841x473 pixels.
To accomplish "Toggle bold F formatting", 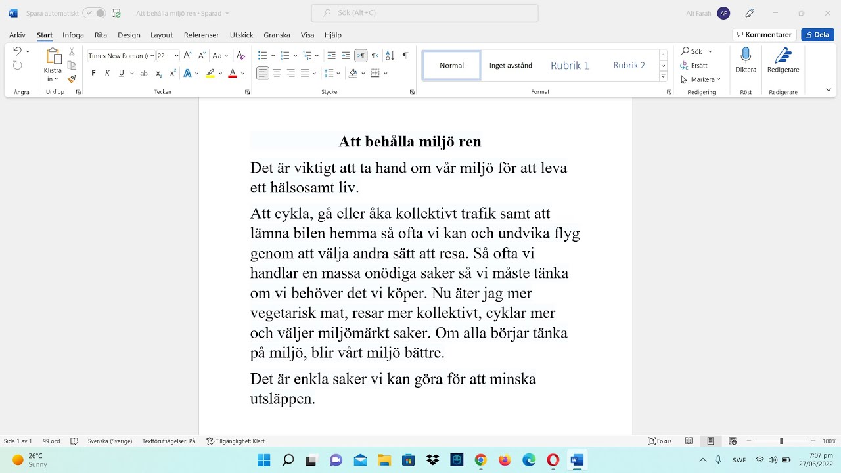I will pos(93,73).
